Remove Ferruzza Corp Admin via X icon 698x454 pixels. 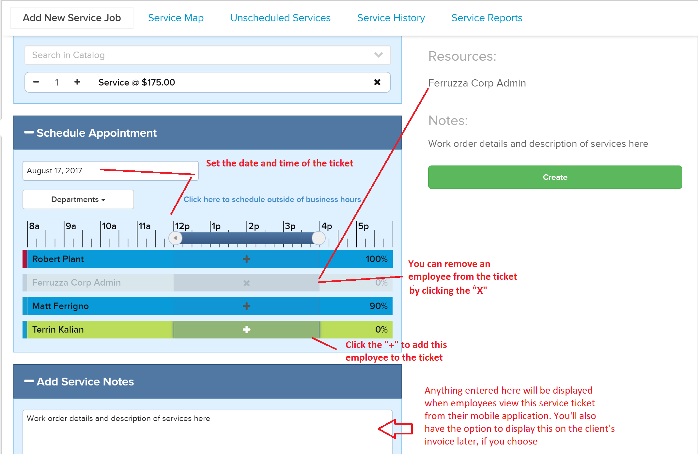point(246,283)
